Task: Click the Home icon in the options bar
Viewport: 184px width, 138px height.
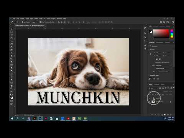Action: (12, 22)
